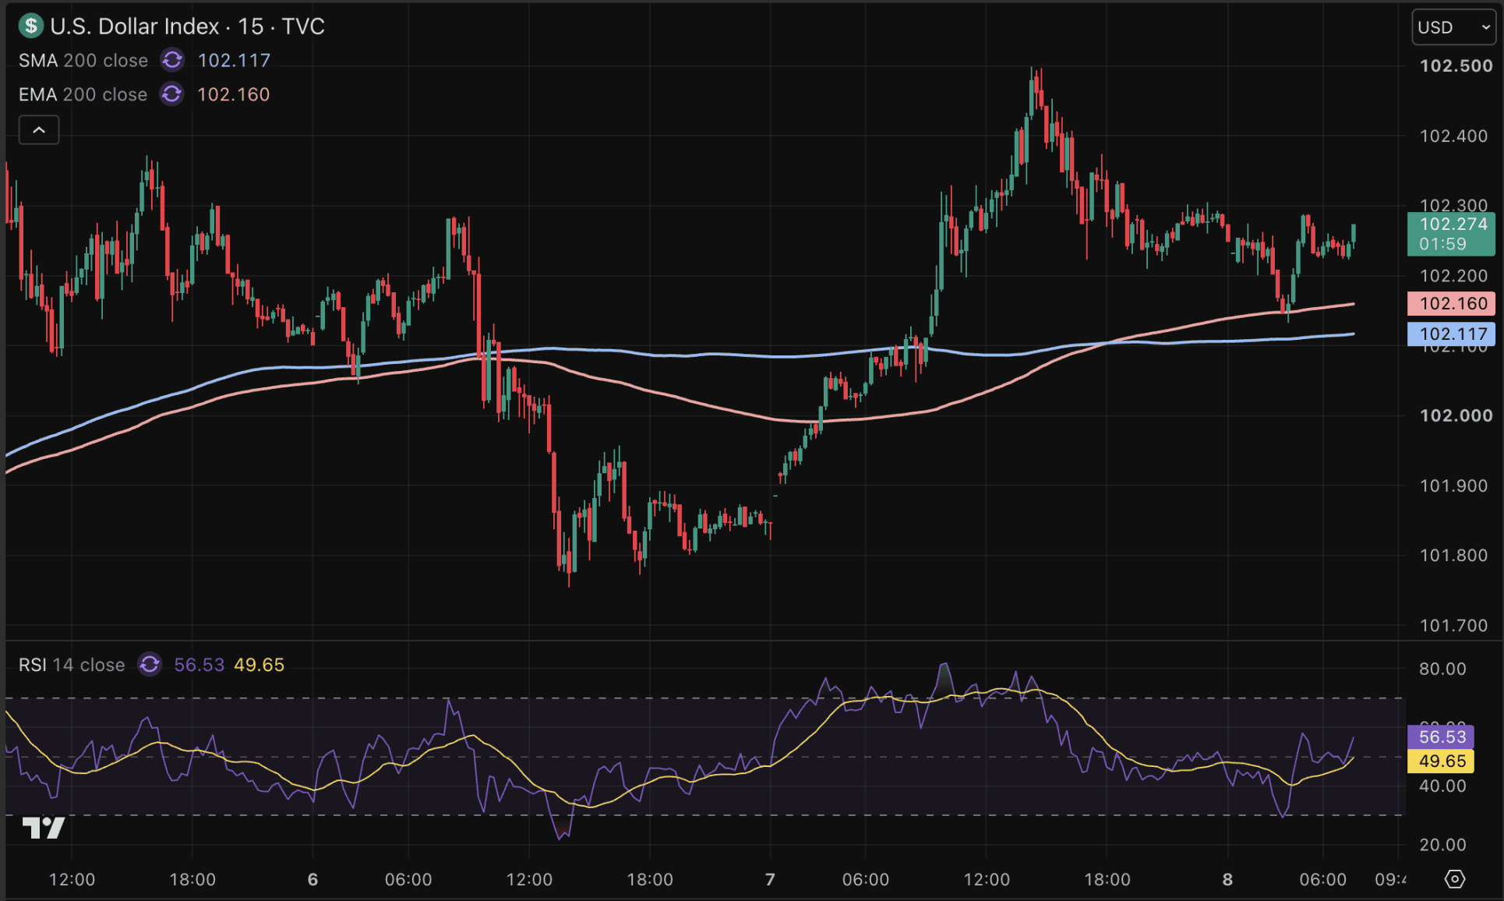1504x901 pixels.
Task: Click the 102.400 price axis label
Action: pyautogui.click(x=1453, y=136)
